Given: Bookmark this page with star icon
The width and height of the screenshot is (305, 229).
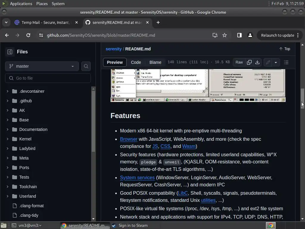Looking at the screenshot, I should pyautogui.click(x=225, y=35).
